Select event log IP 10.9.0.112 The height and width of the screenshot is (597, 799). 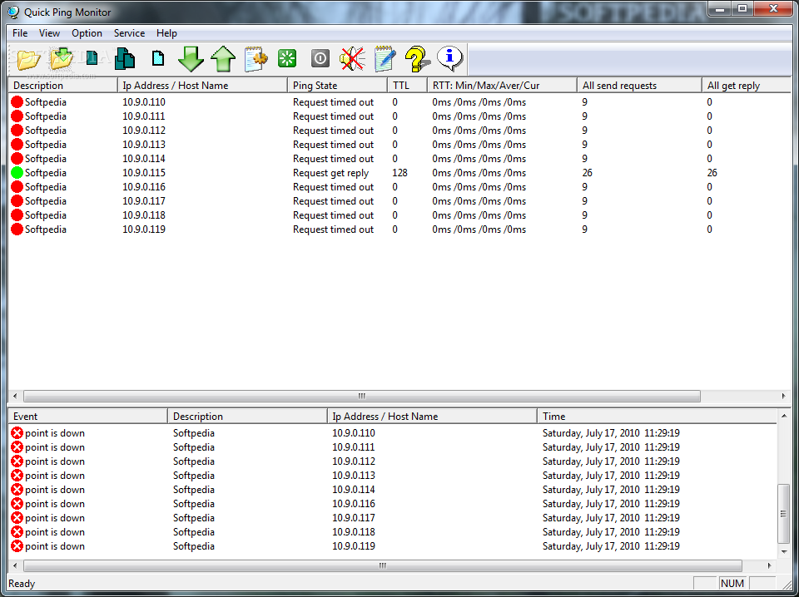click(354, 461)
